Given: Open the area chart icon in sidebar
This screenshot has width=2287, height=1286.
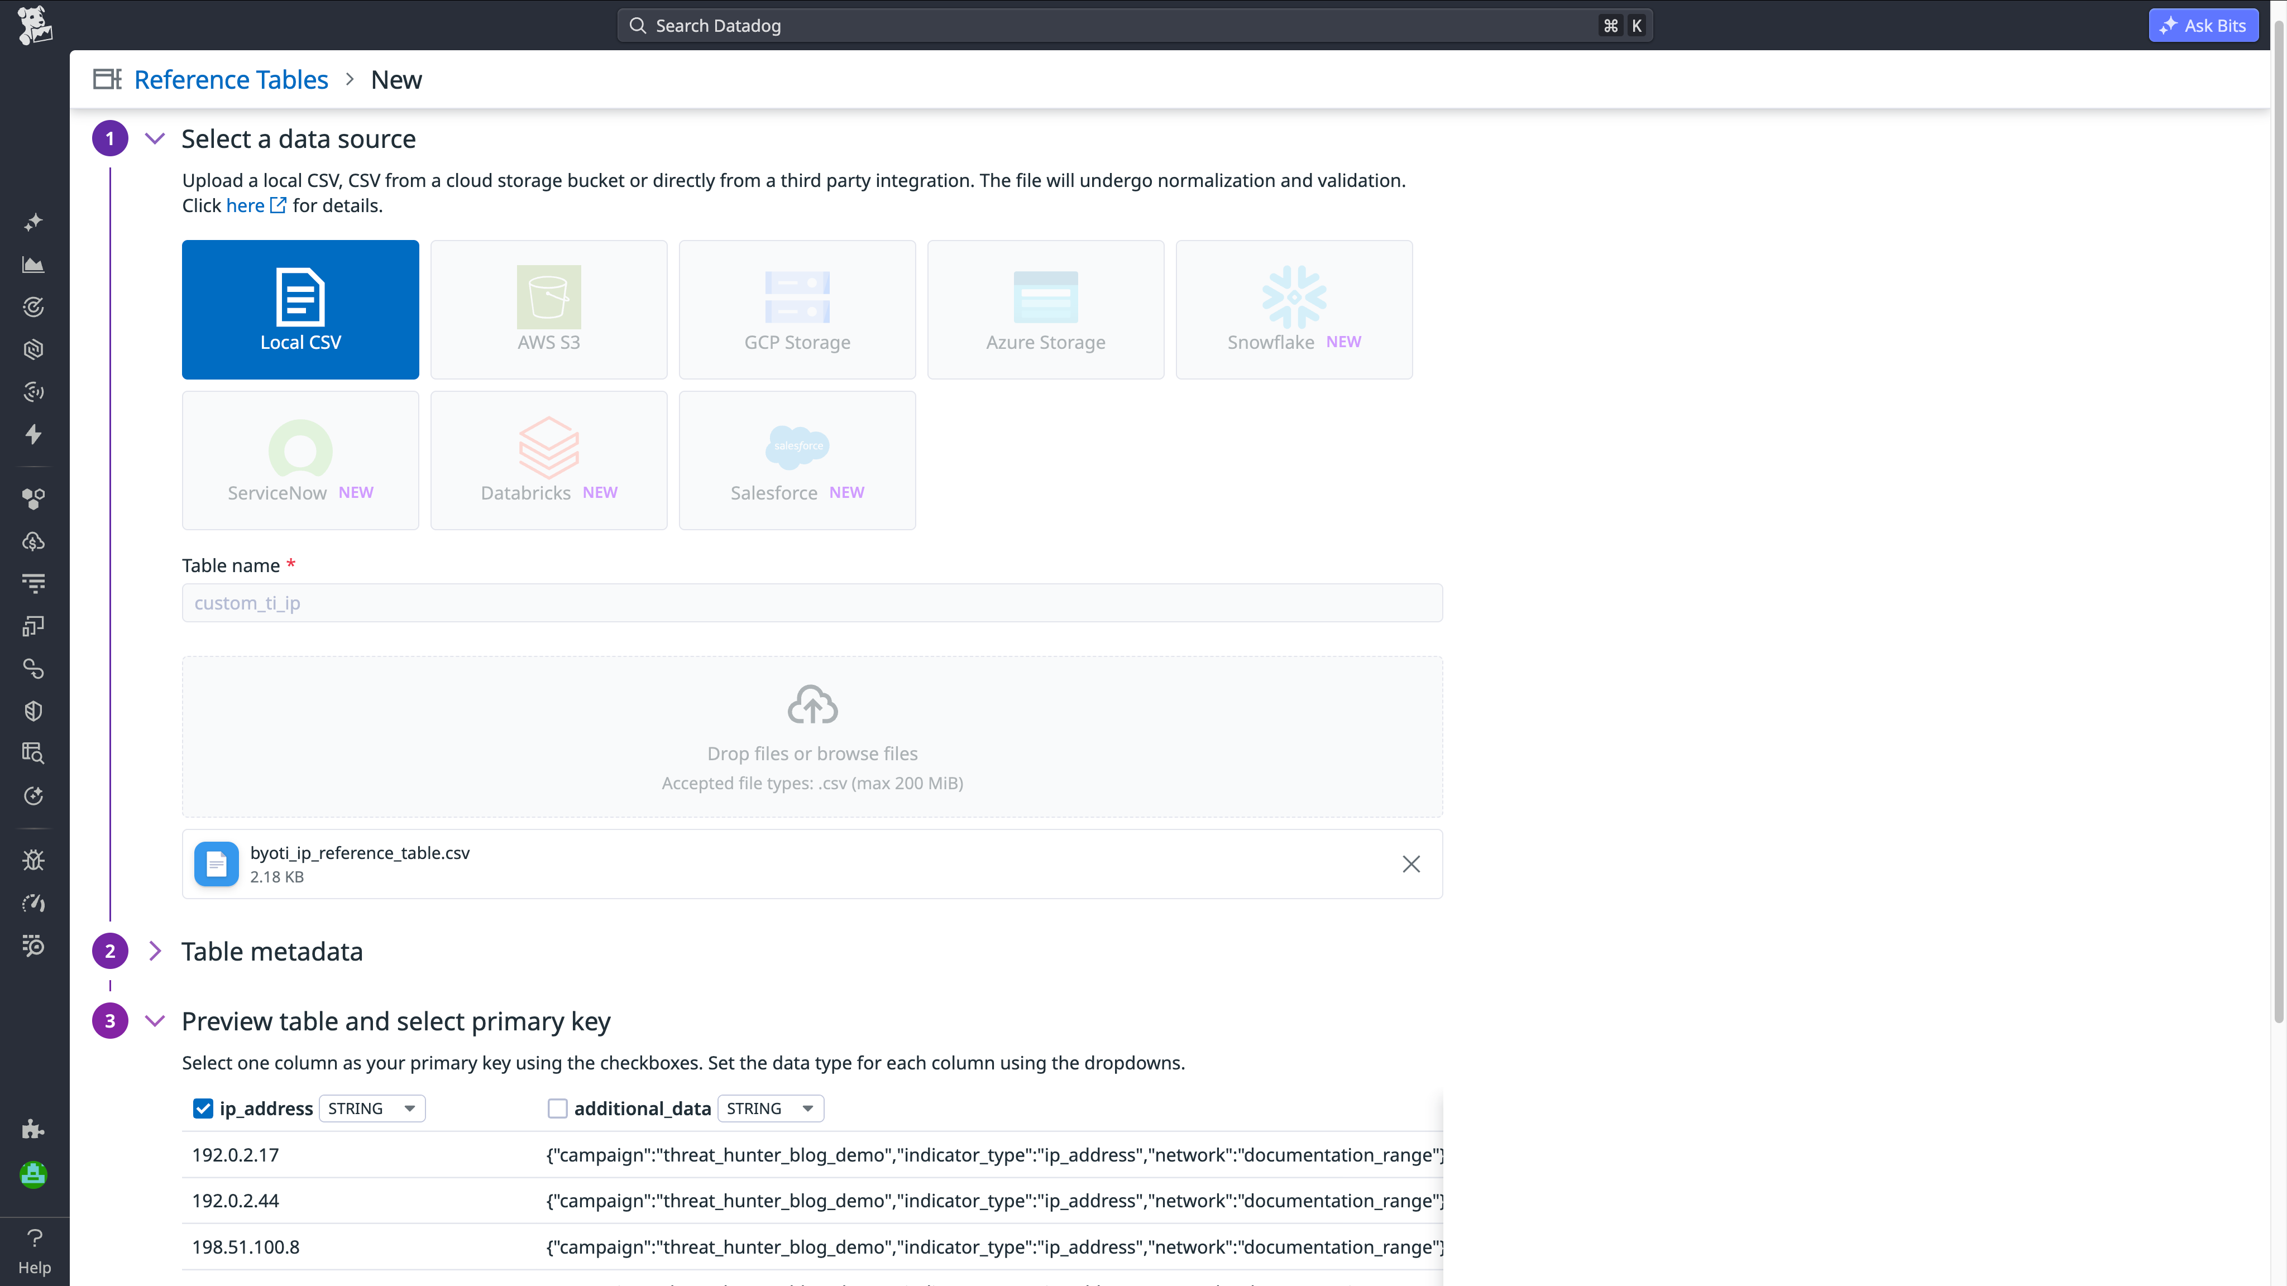Looking at the screenshot, I should coord(34,265).
